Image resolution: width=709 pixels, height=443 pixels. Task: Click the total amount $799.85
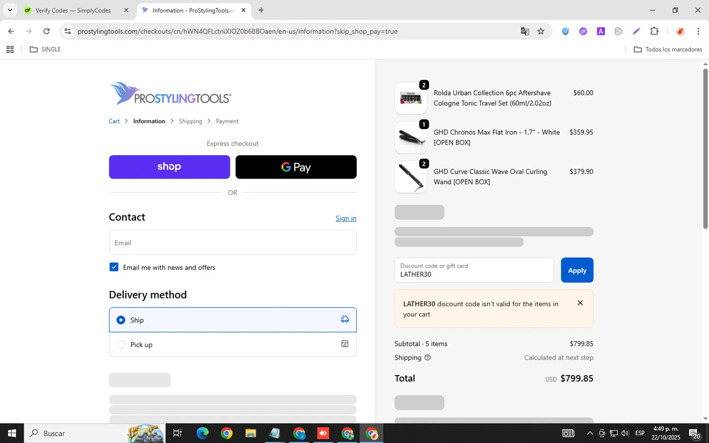(577, 378)
